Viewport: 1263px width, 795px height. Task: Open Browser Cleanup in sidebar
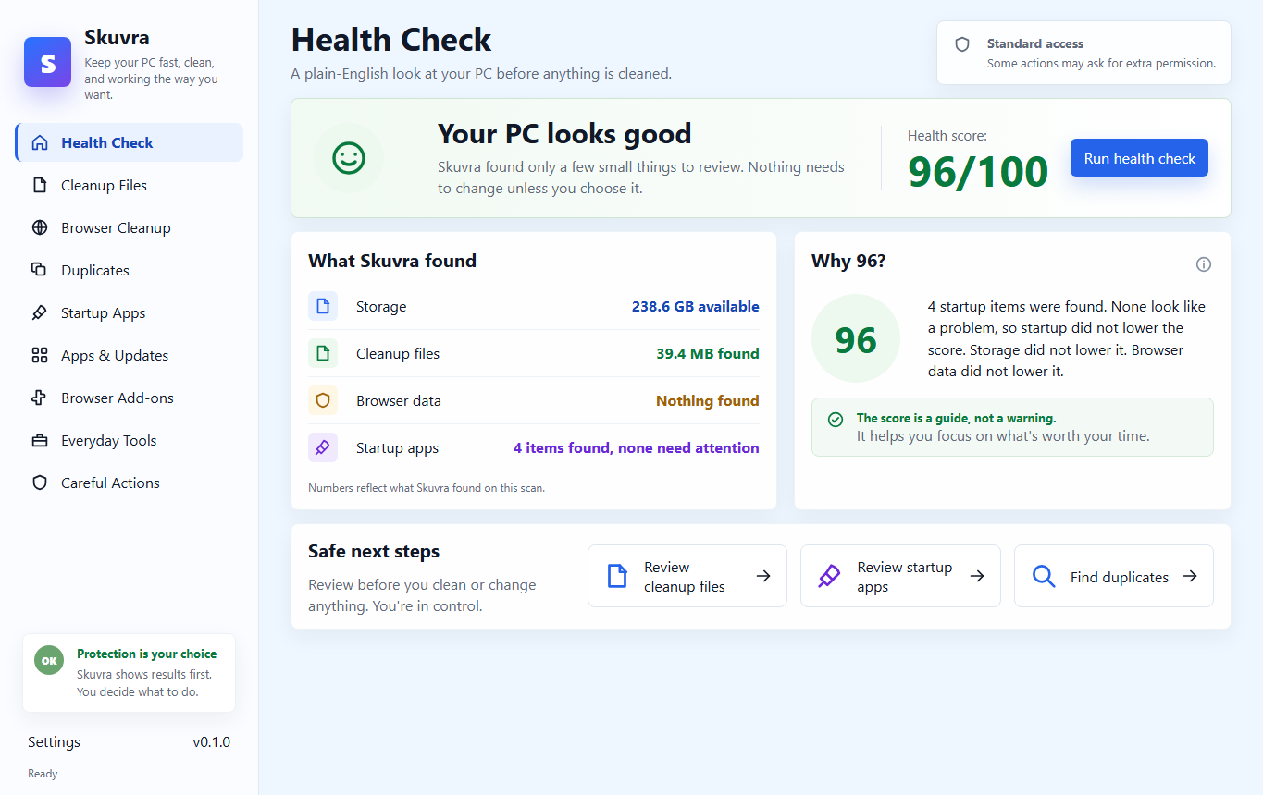coord(130,227)
